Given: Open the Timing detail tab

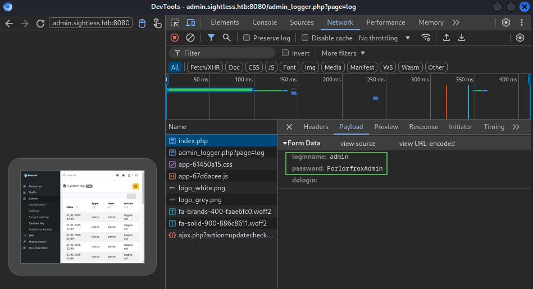Looking at the screenshot, I should [x=494, y=127].
